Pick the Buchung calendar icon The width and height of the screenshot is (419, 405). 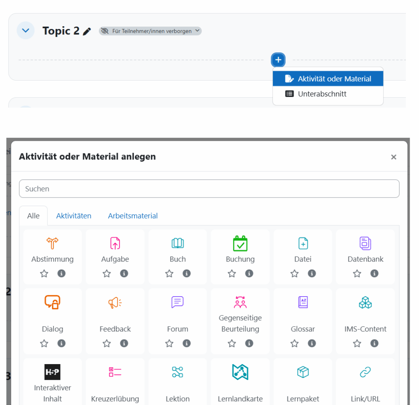pos(240,243)
